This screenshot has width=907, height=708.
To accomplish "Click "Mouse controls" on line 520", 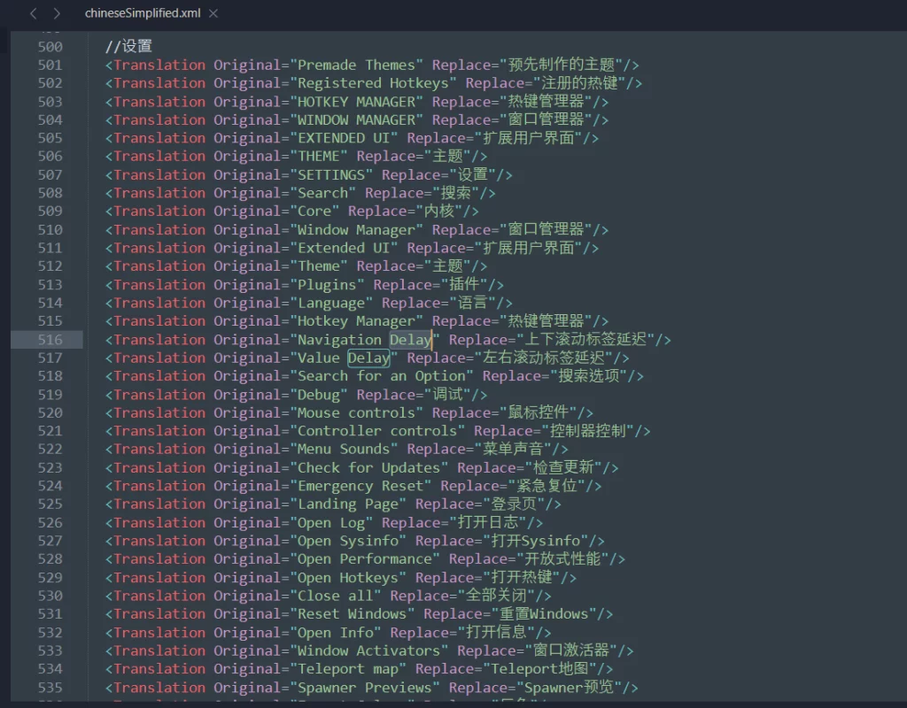I will pyautogui.click(x=356, y=412).
